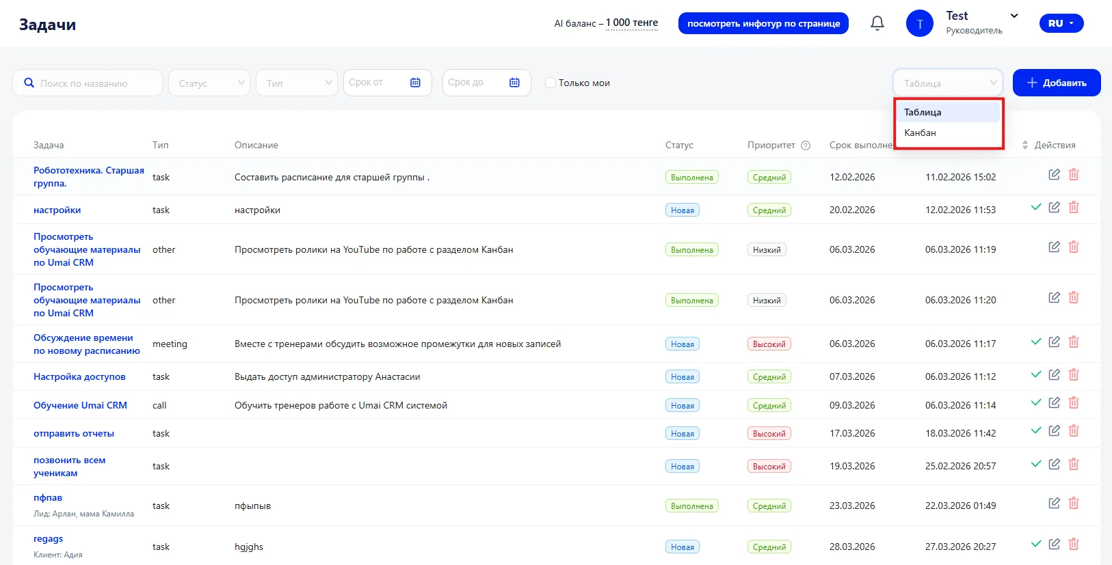Click the Выполнена badge in пфпав row
This screenshot has height=565, width=1112.
[x=692, y=506]
